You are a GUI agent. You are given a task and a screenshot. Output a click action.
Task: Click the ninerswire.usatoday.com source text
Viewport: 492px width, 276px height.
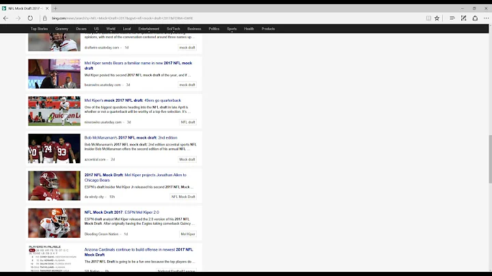tap(102, 122)
